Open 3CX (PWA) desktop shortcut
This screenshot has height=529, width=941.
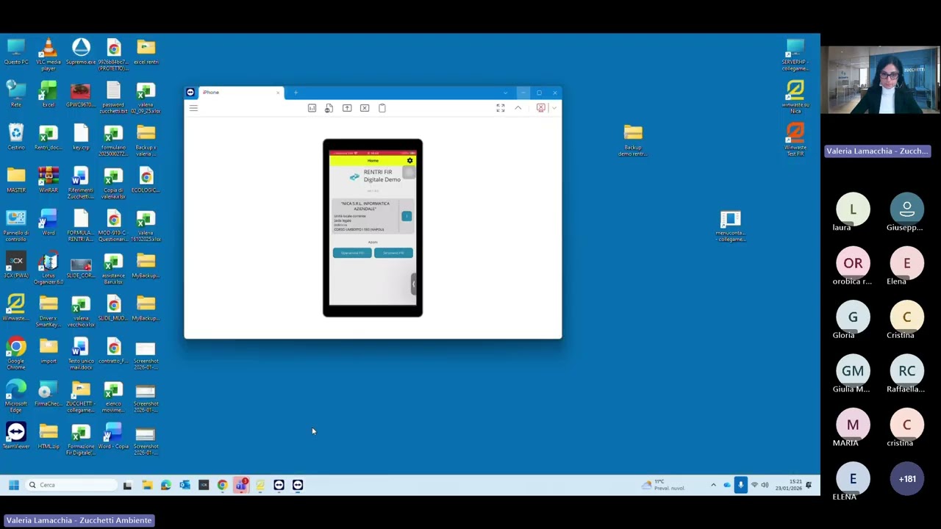click(x=16, y=265)
